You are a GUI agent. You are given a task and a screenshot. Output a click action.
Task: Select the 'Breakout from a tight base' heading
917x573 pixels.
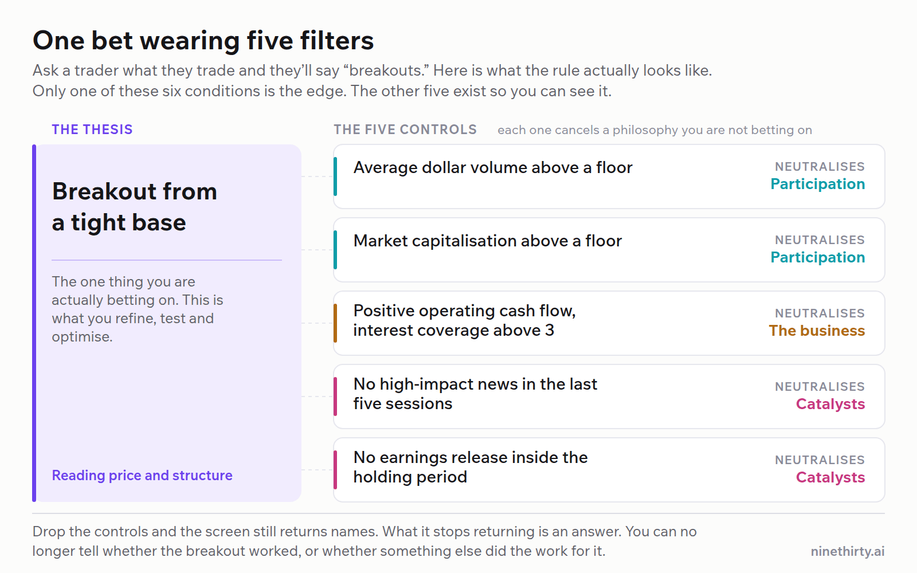[x=135, y=207]
